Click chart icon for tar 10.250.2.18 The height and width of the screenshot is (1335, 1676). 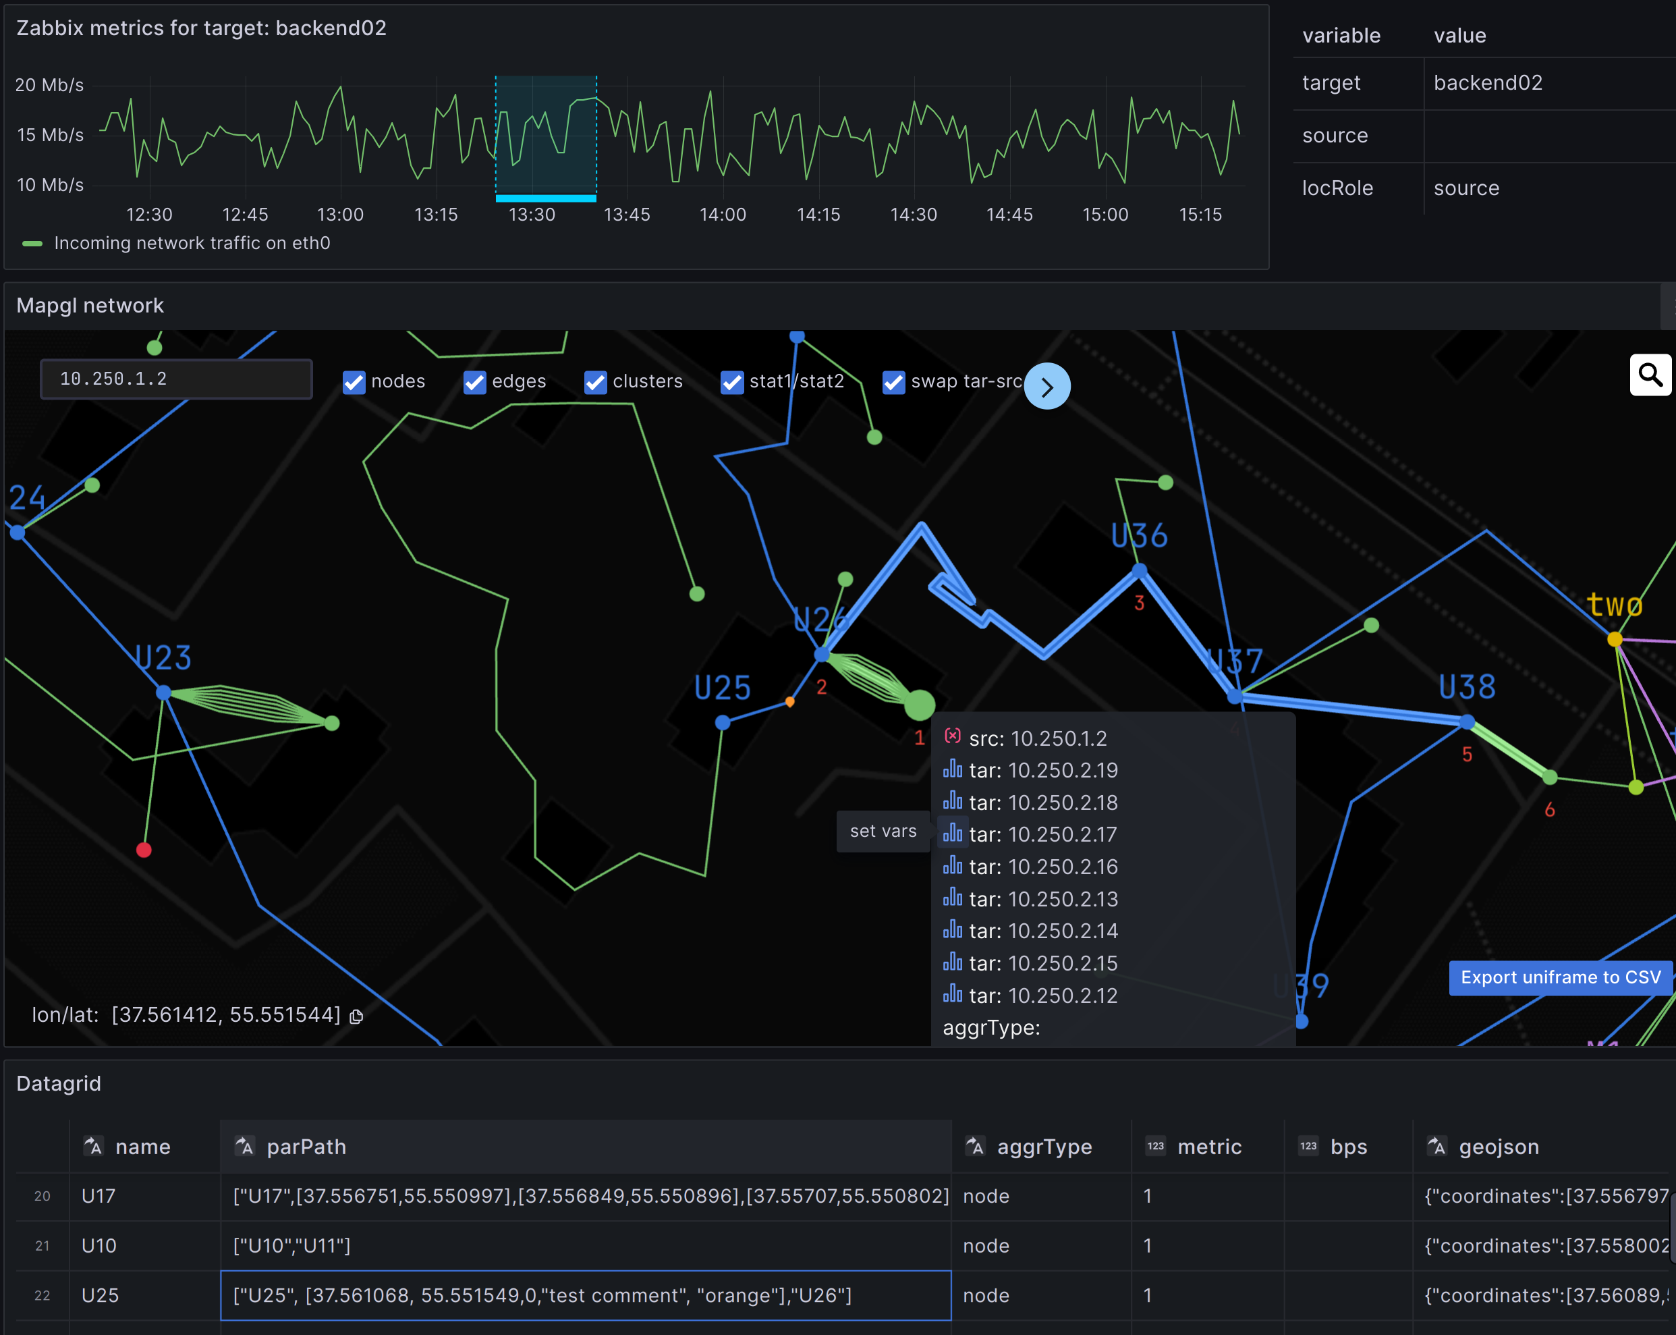[952, 801]
